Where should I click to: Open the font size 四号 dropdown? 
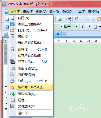coord(77,27)
